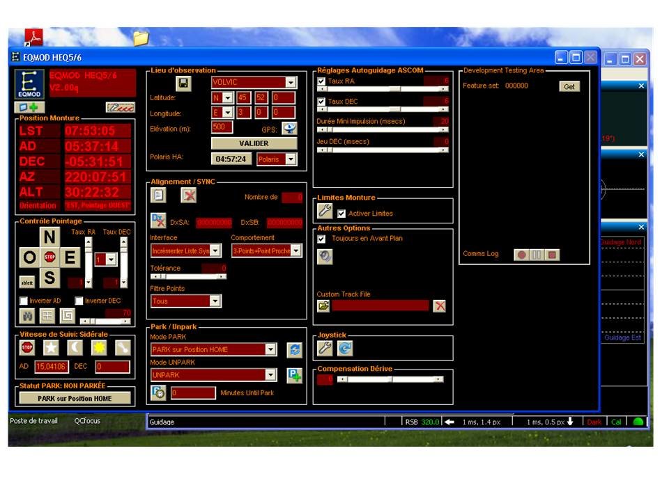This screenshot has height=501, width=669.
Task: Clear Custom Track File with red X
Action: (x=440, y=306)
